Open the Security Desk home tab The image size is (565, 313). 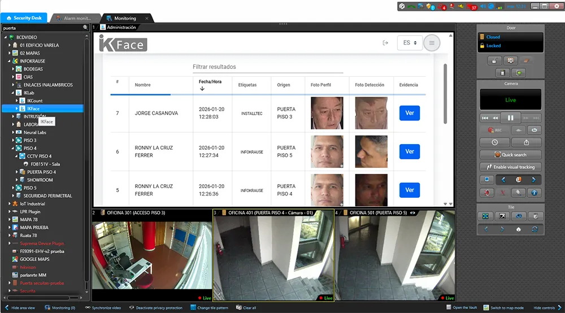point(24,18)
